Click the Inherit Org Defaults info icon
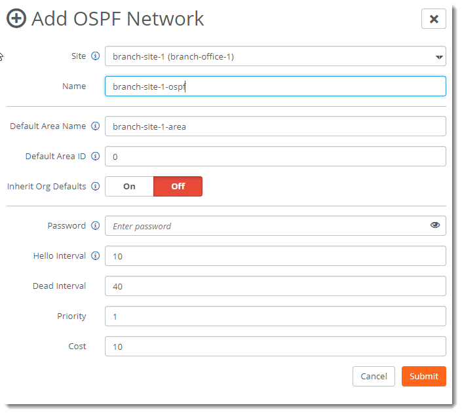The width and height of the screenshot is (462, 414). (96, 187)
